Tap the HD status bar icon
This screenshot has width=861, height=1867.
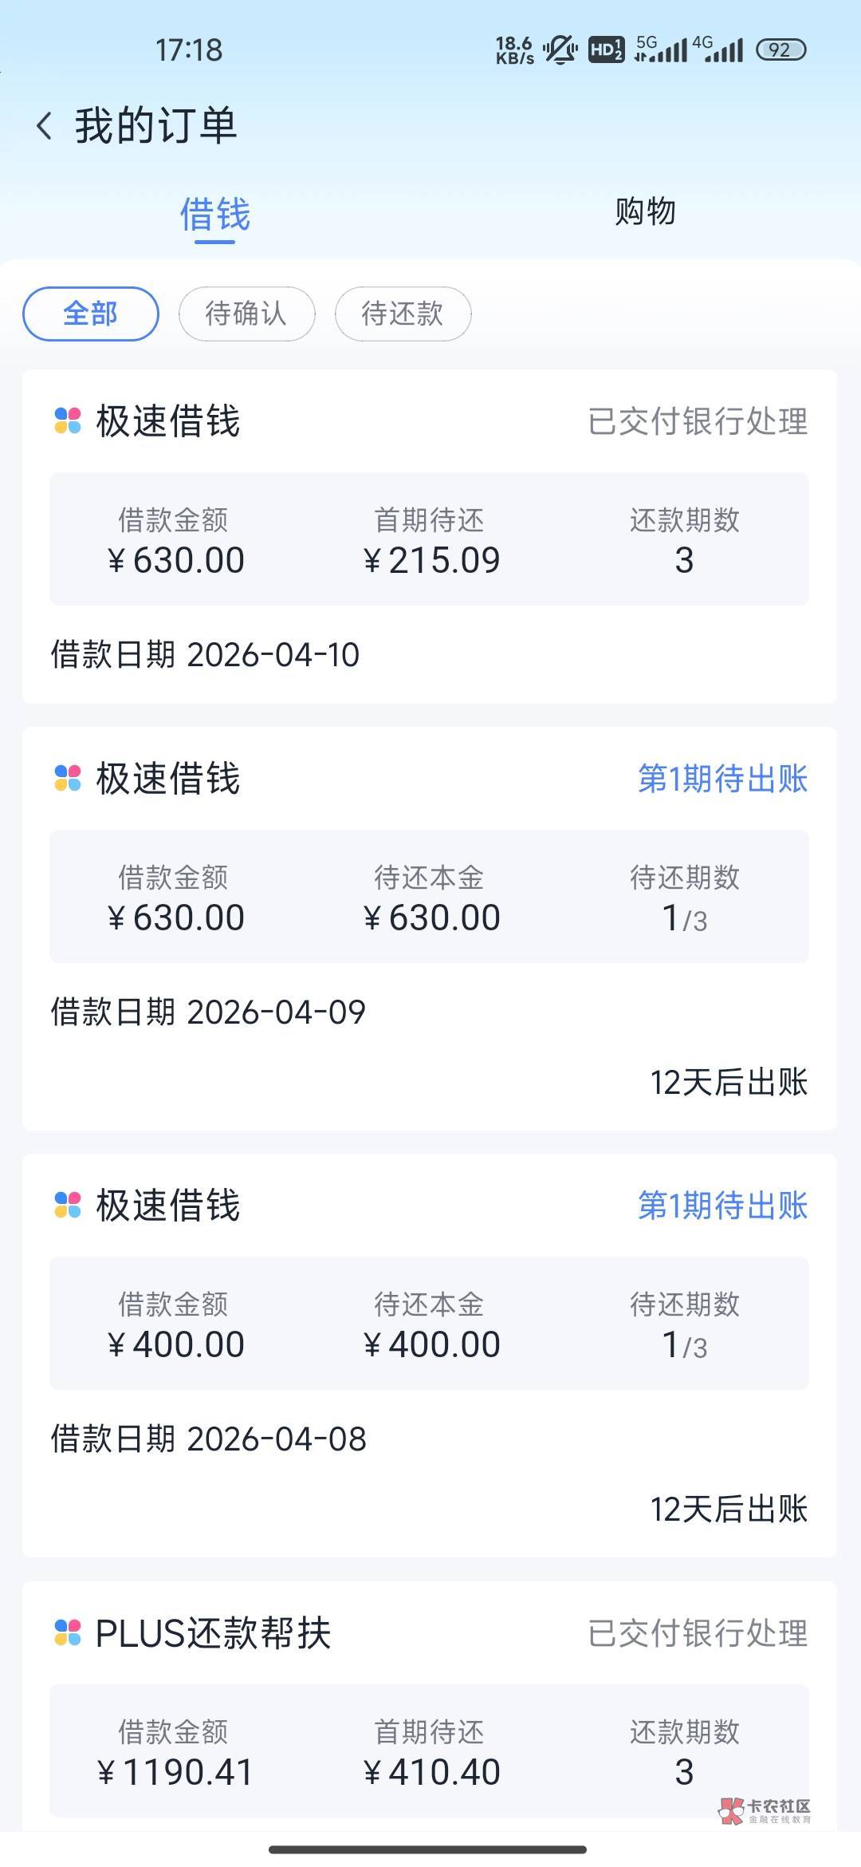pos(606,50)
